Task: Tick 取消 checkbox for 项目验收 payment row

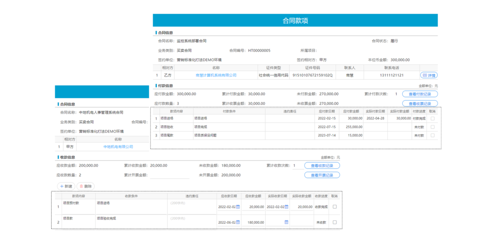Action: (433, 127)
